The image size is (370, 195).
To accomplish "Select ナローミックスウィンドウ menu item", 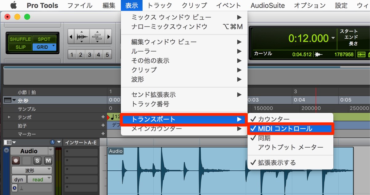I will point(184,27).
